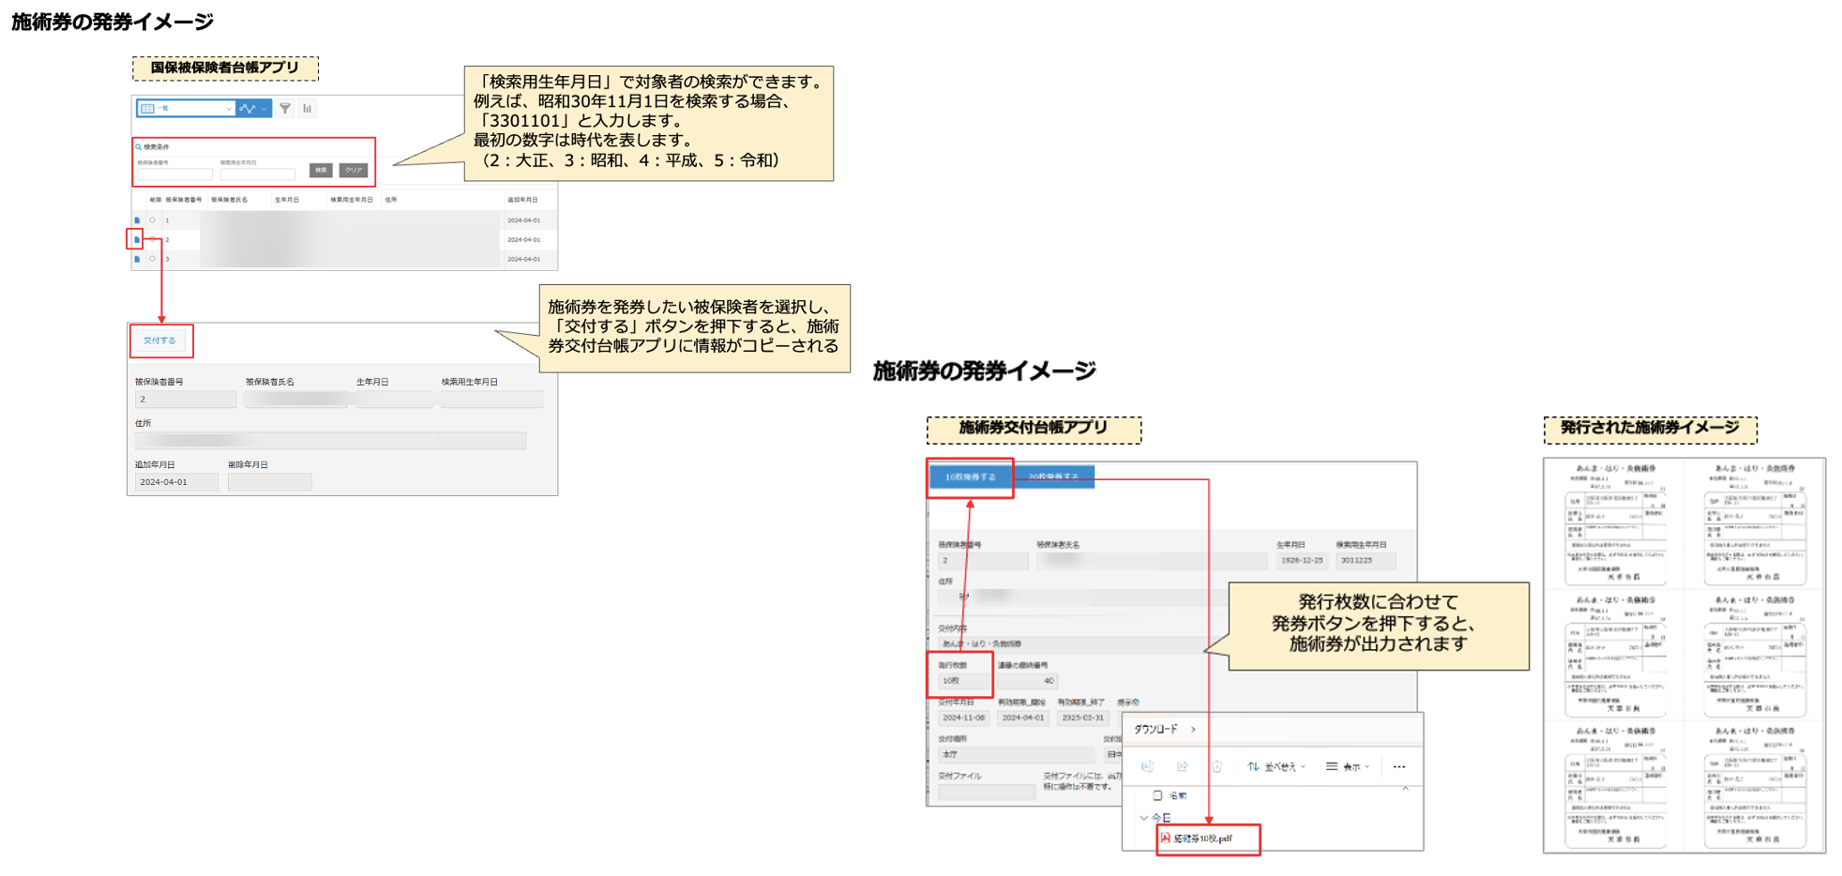
Task: Click the filter funnel icon
Action: point(285,109)
